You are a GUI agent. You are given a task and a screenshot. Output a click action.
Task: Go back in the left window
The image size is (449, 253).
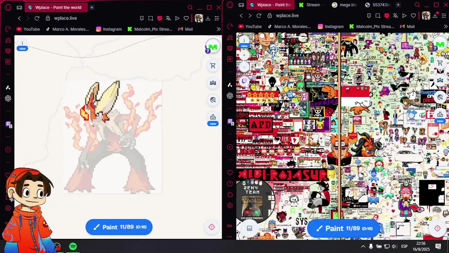coord(19,18)
